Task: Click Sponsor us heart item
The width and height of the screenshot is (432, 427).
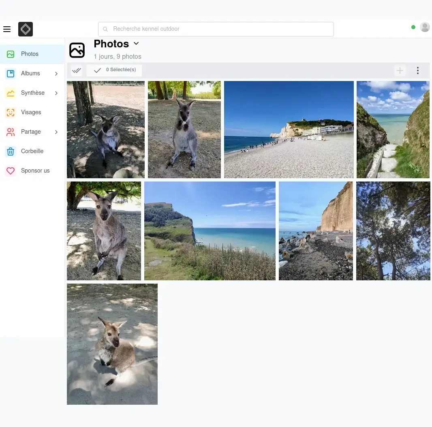Action: [35, 171]
